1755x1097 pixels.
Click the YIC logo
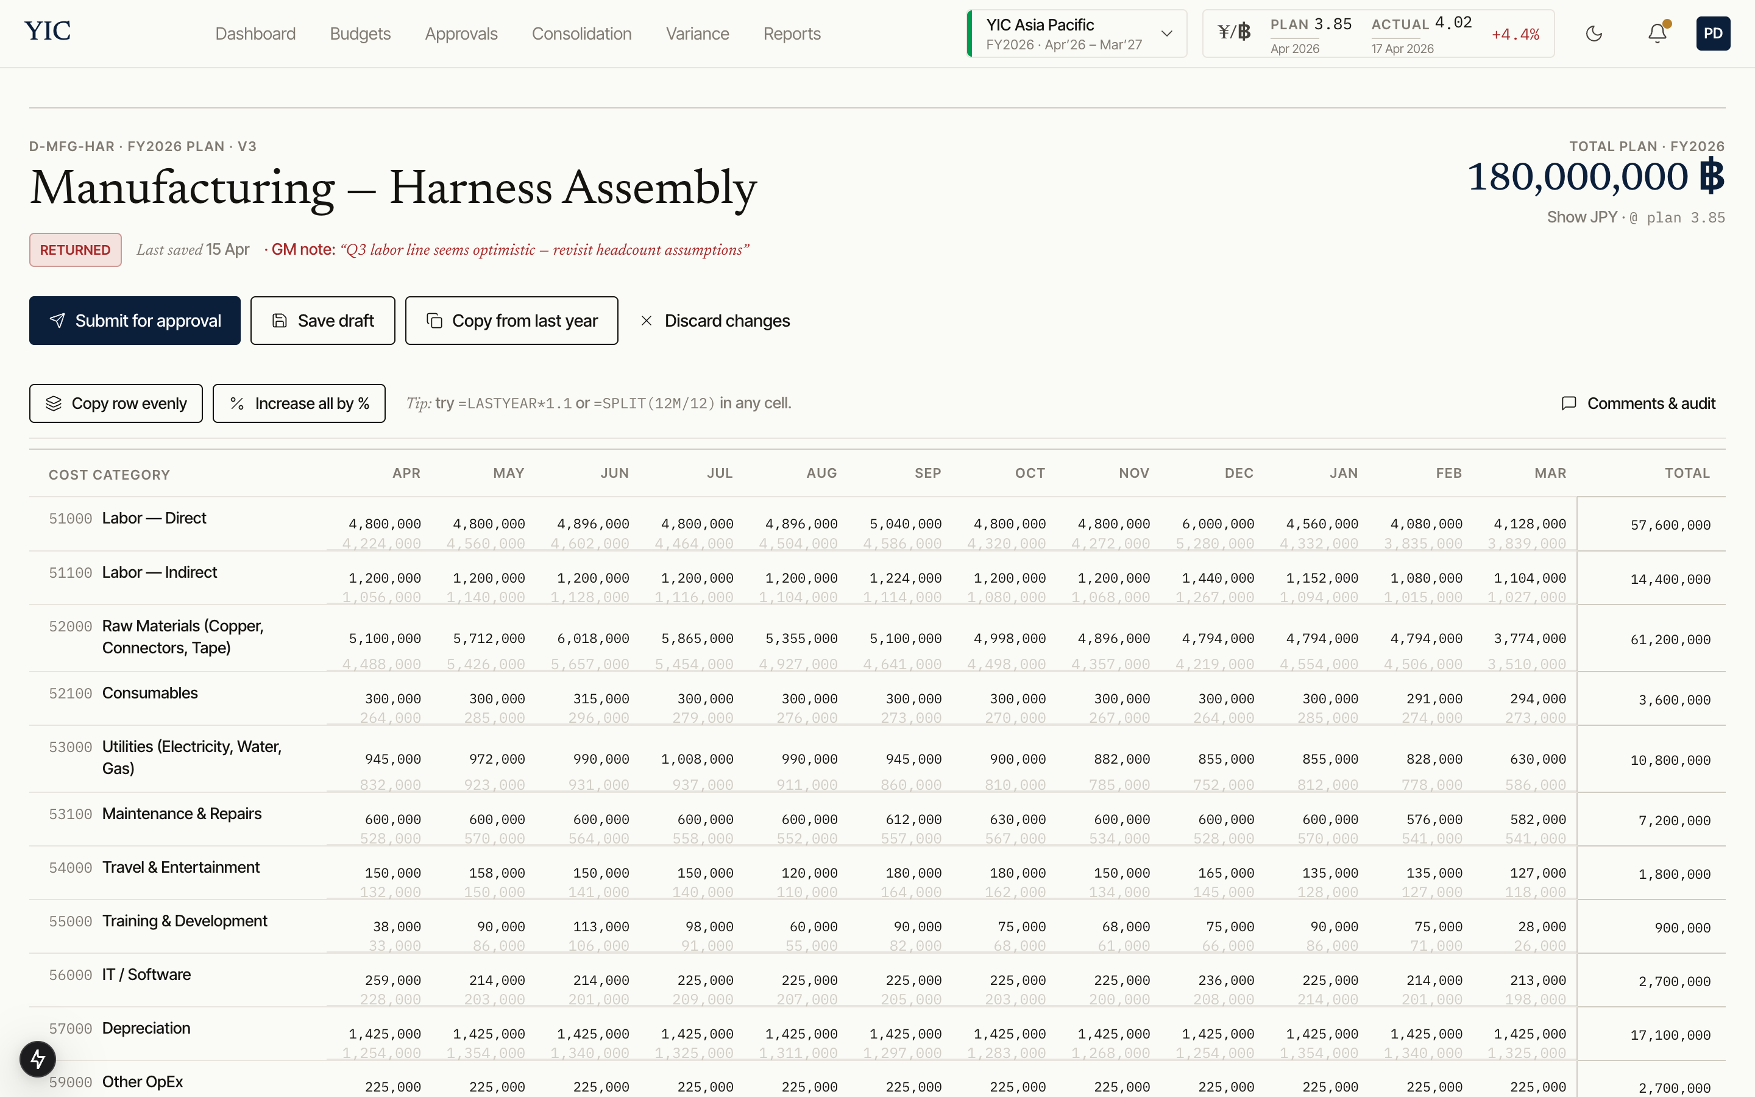48,31
